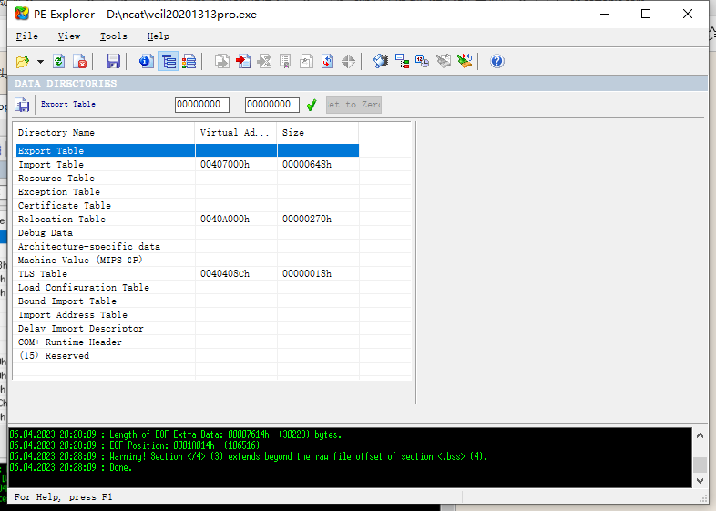Viewport: 716px width, 511px height.
Task: Click the grayed plug tool toolbar icon
Action: pyautogui.click(x=444, y=61)
